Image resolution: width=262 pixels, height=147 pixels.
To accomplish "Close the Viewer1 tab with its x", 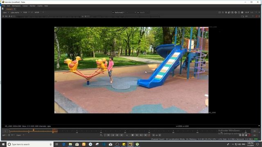I will 15,9.
